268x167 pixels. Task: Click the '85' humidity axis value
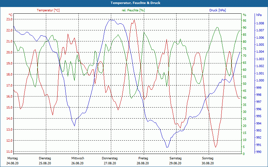(x=245, y=35)
